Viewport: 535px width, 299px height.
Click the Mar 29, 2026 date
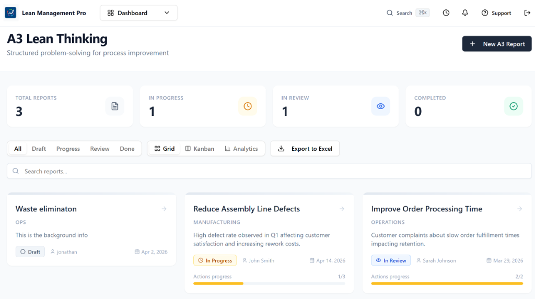pos(505,260)
